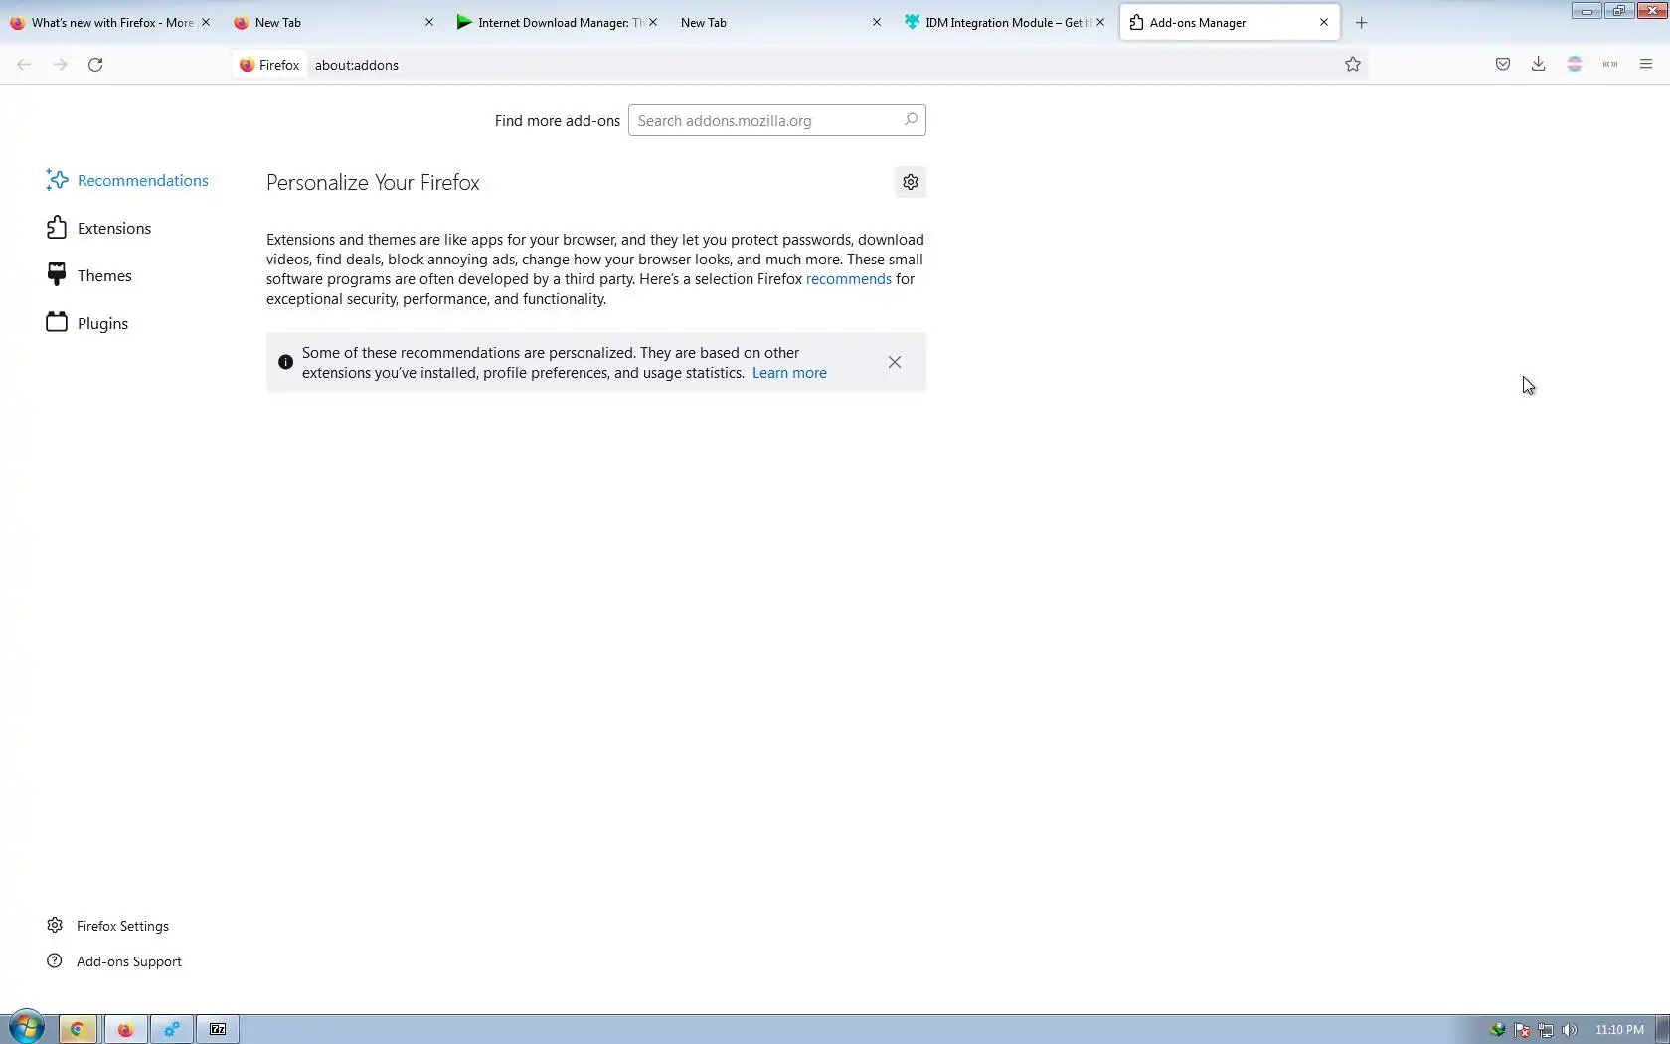Open the Extensions category
Screen dimensions: 1670x1044
click(x=99, y=228)
